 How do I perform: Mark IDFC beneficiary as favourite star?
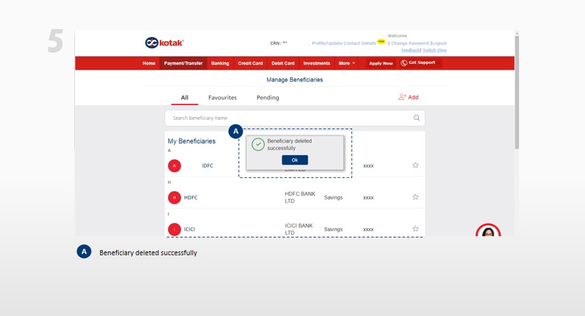point(415,165)
